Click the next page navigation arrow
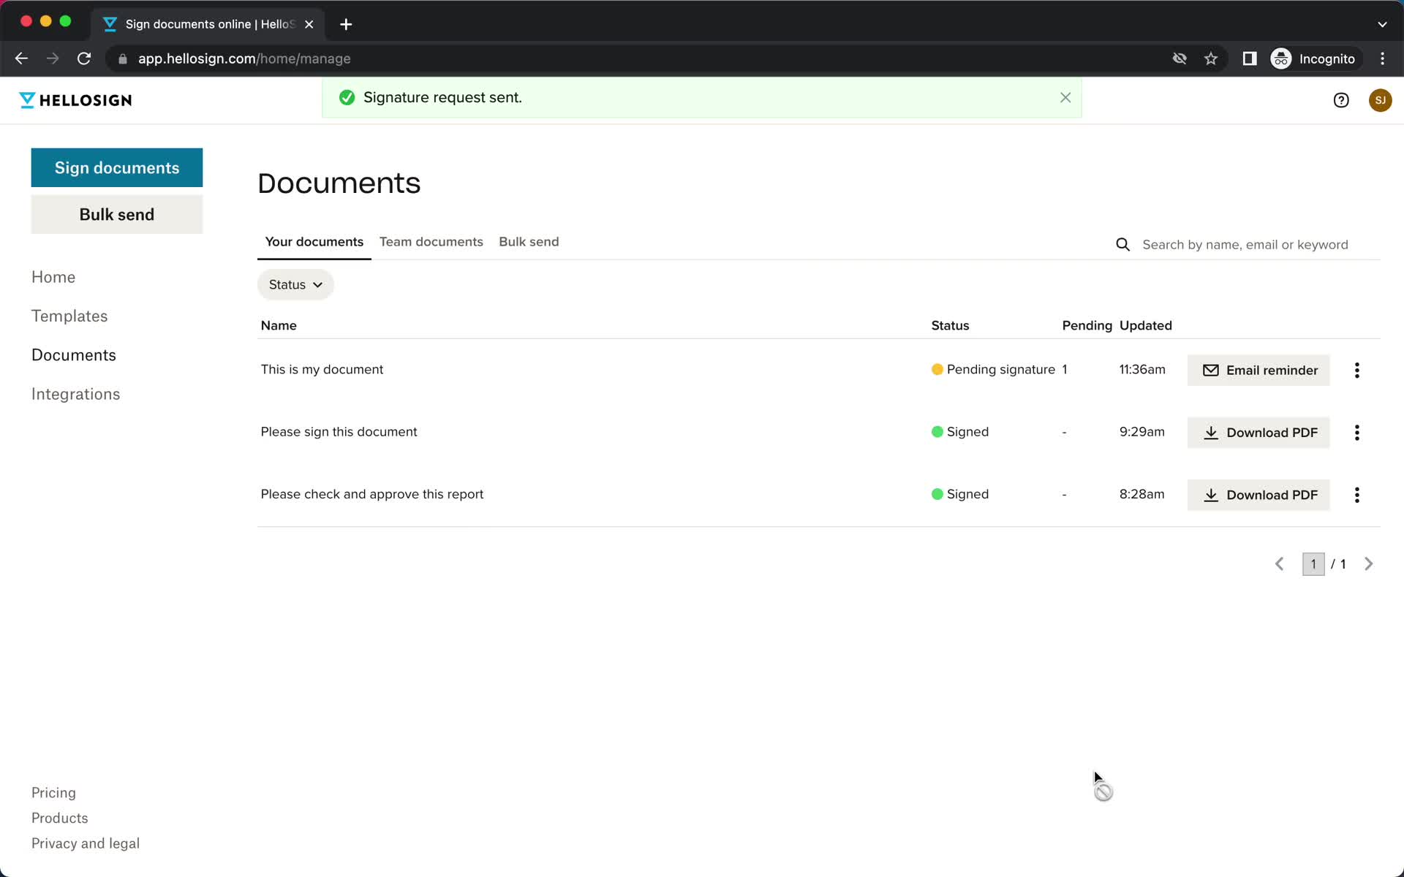The image size is (1404, 877). click(1369, 563)
